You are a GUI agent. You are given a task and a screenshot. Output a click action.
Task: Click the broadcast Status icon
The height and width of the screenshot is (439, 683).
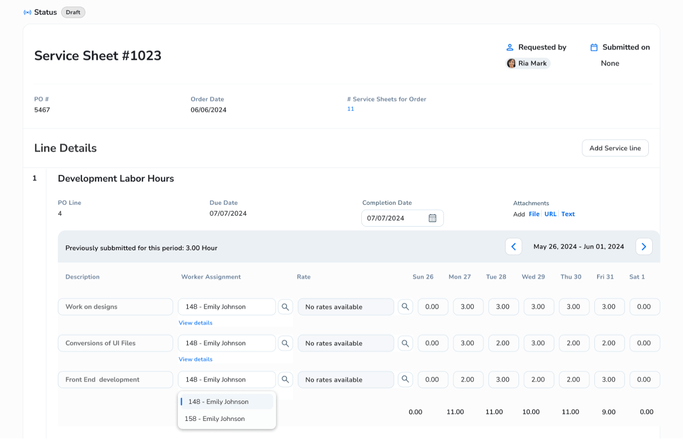28,12
